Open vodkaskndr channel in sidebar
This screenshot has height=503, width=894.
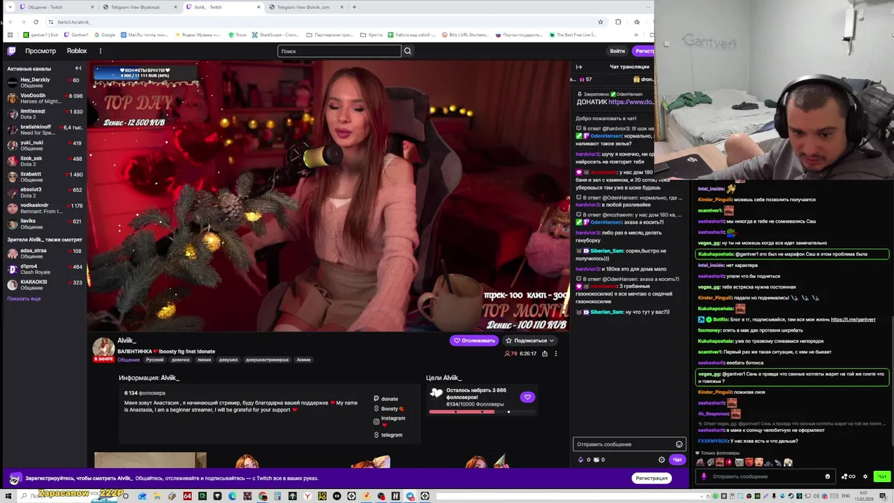45,207
